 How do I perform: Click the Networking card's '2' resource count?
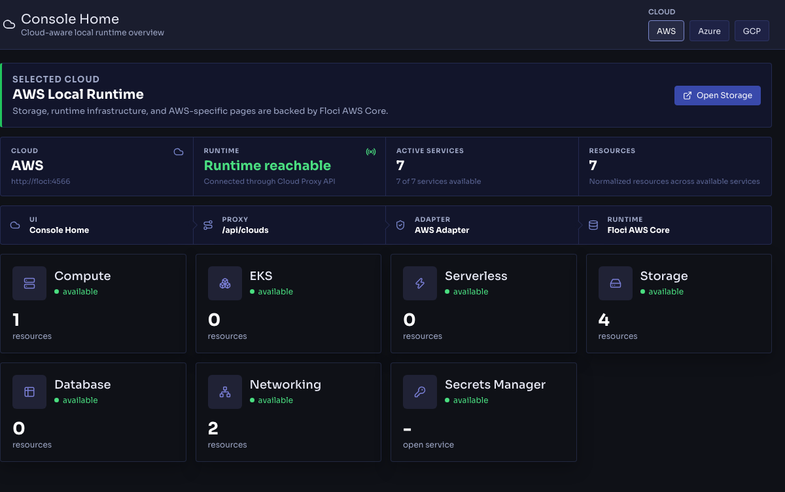tap(213, 429)
